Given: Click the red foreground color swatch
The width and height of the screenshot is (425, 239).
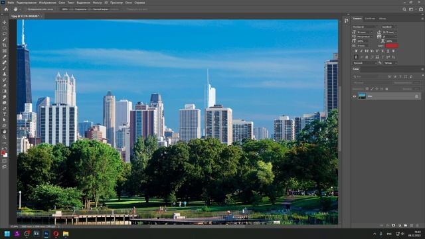Looking at the screenshot, I should 3,153.
